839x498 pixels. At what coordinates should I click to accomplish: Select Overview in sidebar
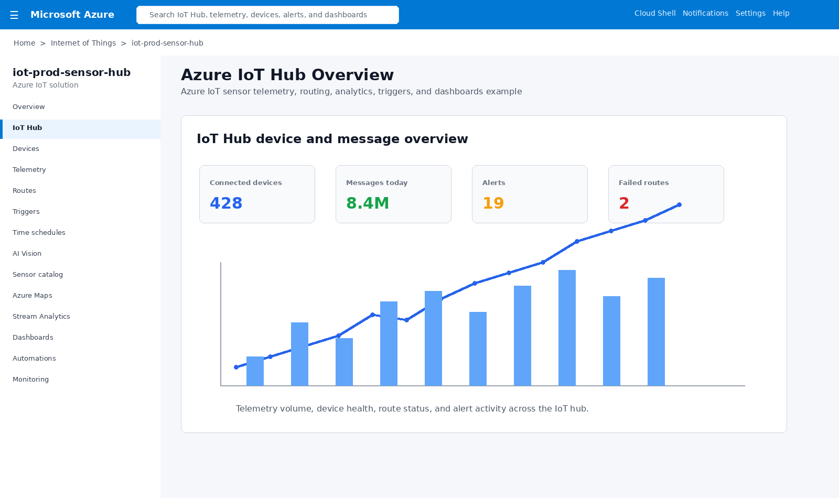[80, 107]
